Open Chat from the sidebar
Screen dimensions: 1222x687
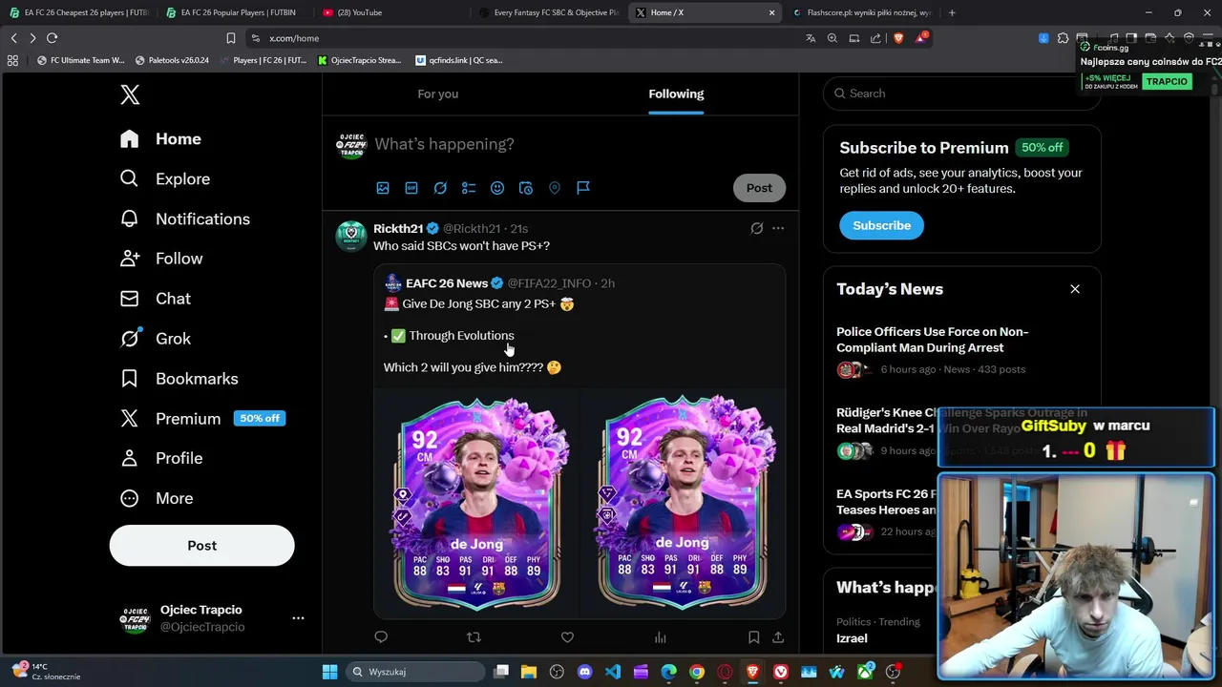click(x=155, y=299)
